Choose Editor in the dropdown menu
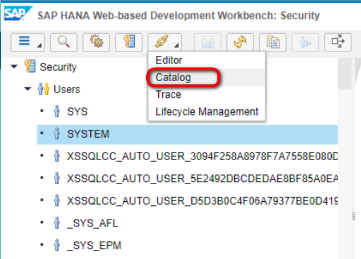 (169, 61)
